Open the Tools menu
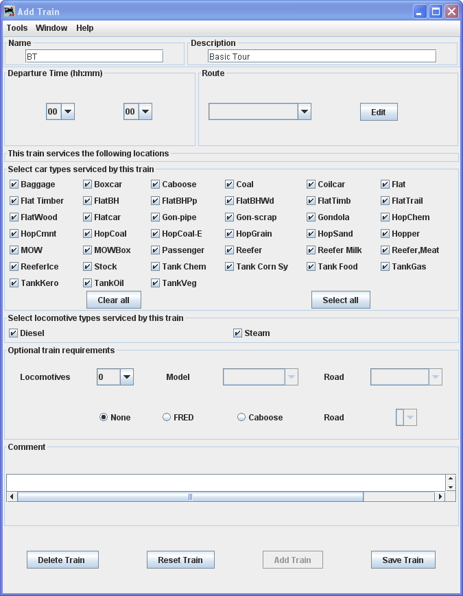 pyautogui.click(x=17, y=28)
